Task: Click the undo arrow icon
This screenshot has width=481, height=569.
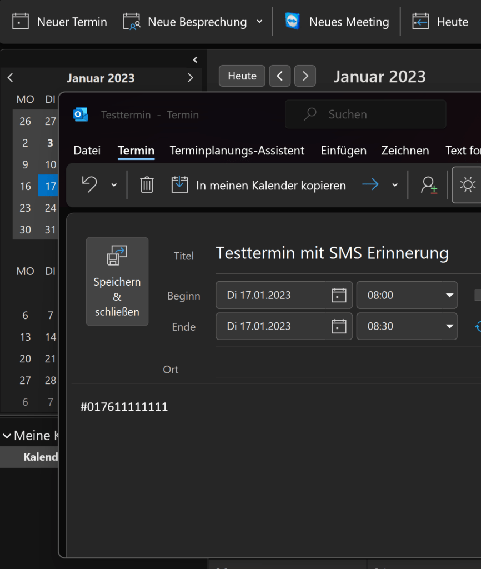Action: point(89,184)
